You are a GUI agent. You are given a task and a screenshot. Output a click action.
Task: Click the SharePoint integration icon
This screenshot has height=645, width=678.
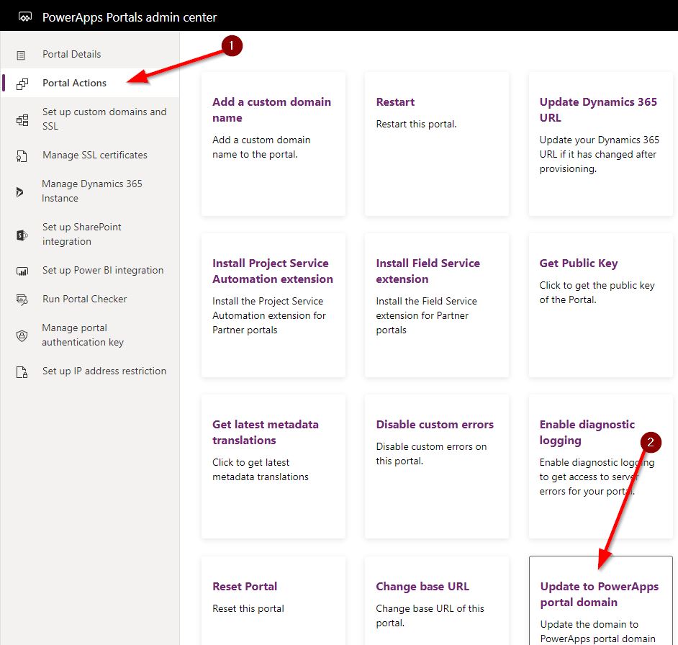22,235
